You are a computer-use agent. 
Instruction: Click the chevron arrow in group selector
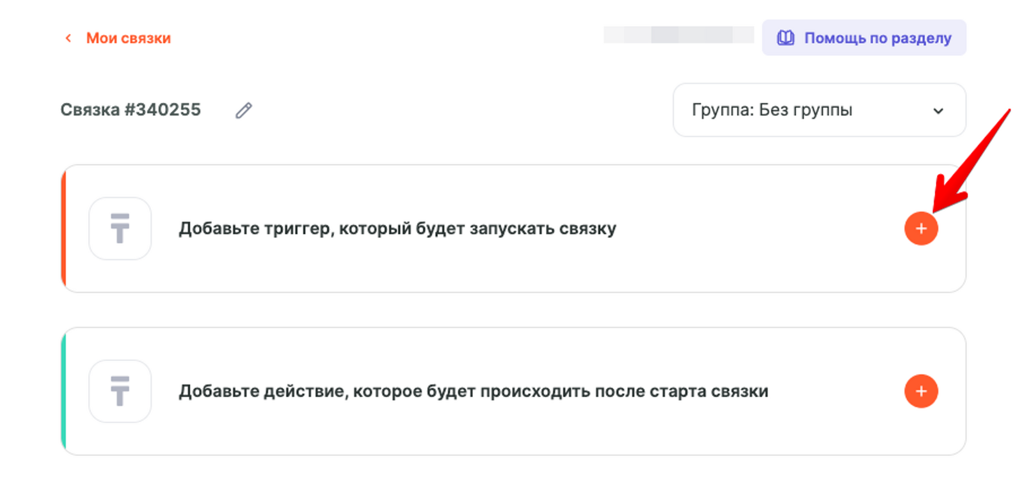pos(938,111)
